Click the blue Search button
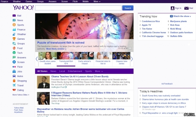 pos(128,8)
